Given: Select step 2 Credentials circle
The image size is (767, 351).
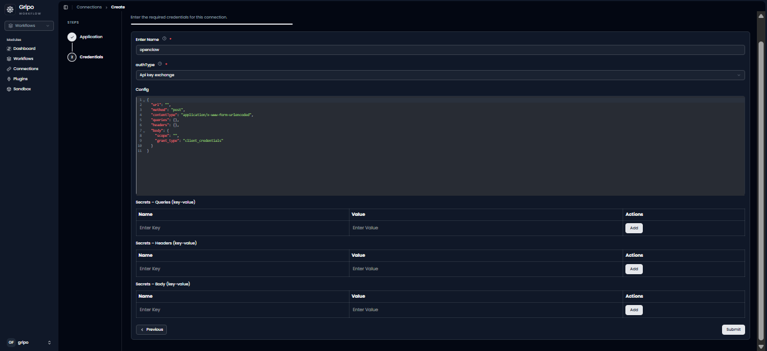Looking at the screenshot, I should point(72,57).
